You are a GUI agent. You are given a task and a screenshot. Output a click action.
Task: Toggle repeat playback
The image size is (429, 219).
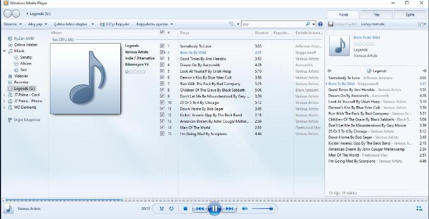(x=171, y=209)
